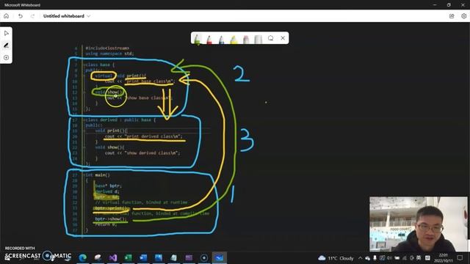This screenshot has width=470, height=264.
Task: Restore down the Whiteboard window
Action: 449,5
